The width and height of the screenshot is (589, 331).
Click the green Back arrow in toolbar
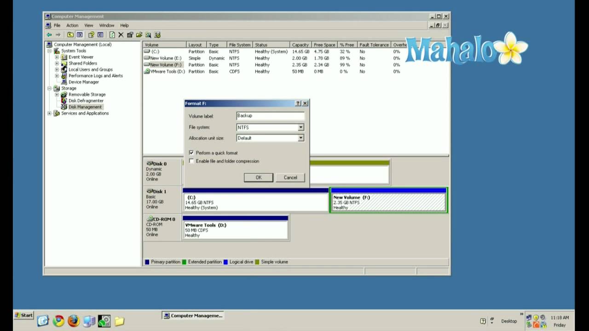pos(49,35)
